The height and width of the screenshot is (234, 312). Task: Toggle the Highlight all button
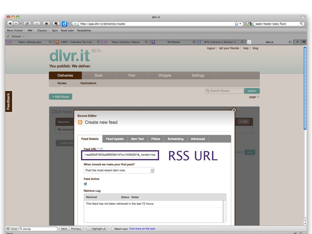(97, 229)
